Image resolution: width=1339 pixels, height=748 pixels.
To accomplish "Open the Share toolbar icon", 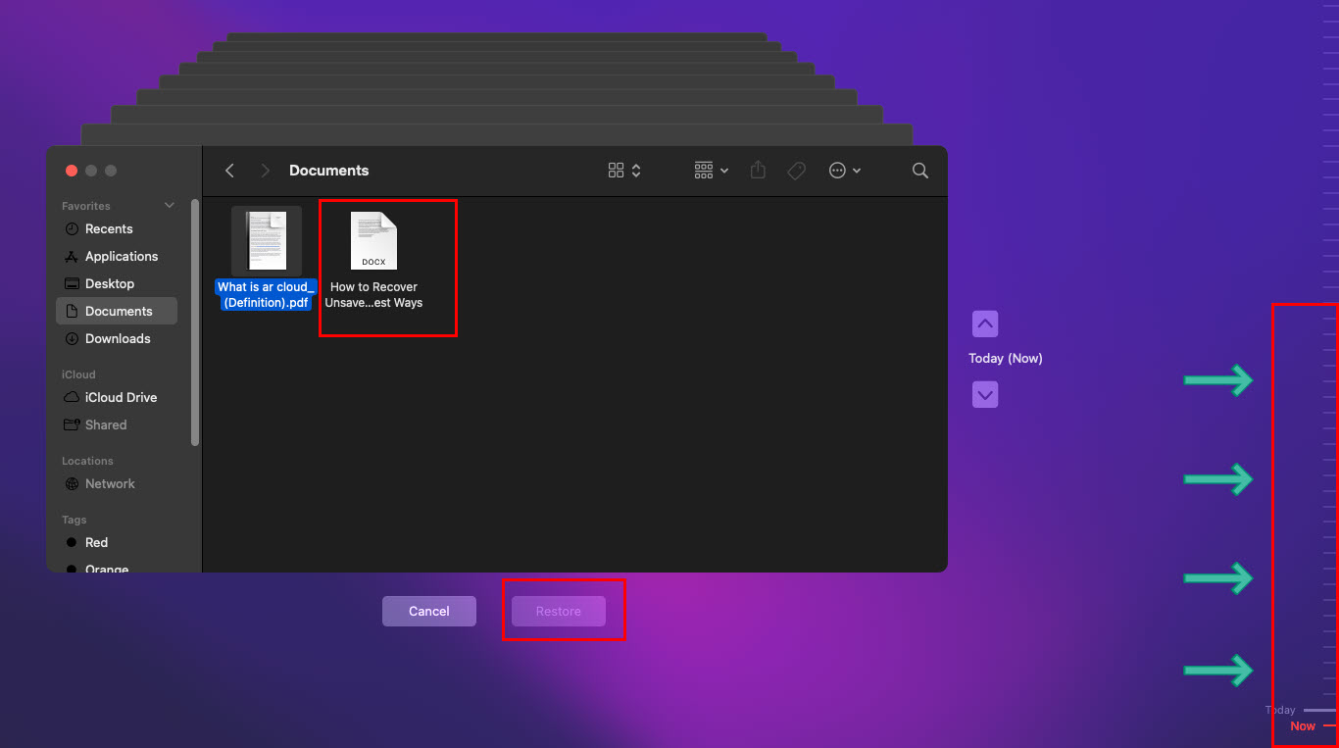I will pyautogui.click(x=758, y=171).
